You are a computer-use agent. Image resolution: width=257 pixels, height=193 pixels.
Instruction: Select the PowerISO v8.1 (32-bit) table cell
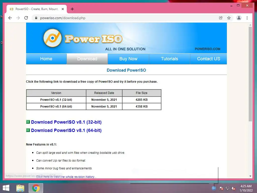click(56, 100)
